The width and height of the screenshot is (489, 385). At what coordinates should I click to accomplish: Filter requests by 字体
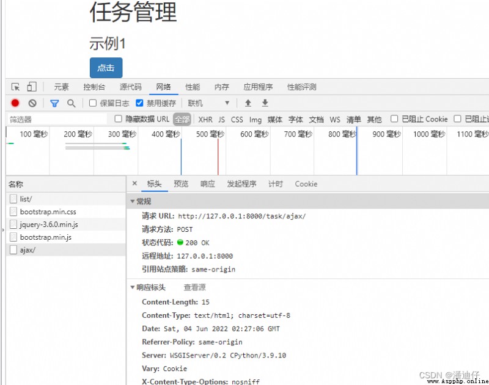coord(296,120)
